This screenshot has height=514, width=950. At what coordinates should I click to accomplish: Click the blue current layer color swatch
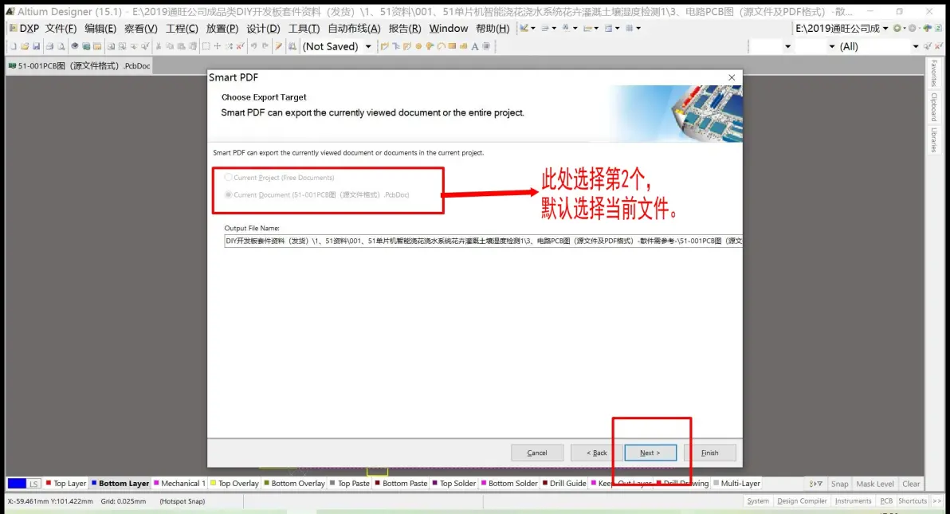click(17, 483)
